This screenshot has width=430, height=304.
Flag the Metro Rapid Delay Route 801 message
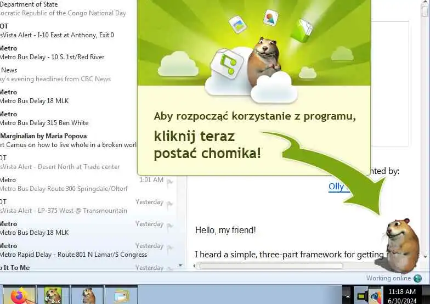170,247
